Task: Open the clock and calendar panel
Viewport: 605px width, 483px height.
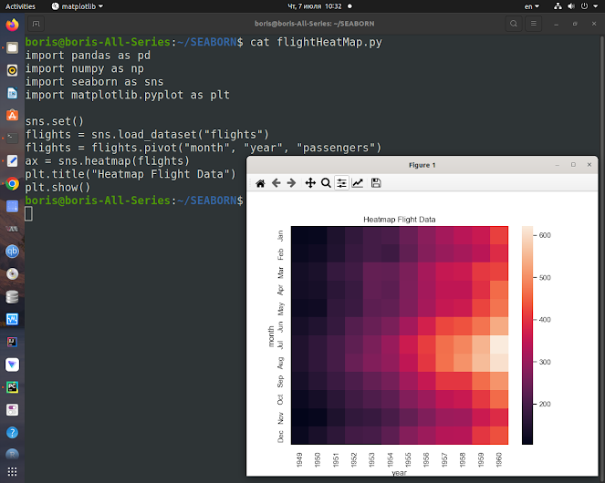Action: [x=315, y=6]
